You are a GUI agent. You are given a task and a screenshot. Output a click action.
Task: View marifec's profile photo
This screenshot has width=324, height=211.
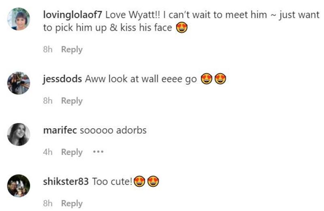[19, 134]
